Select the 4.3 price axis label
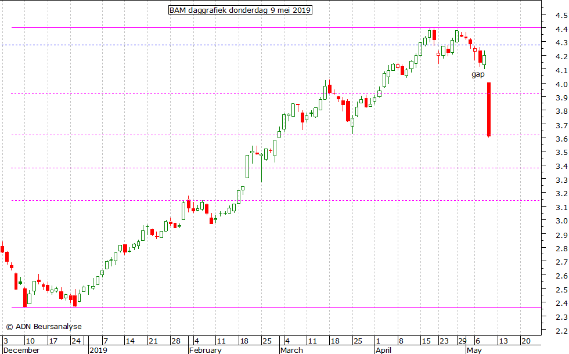Screen dimensions: 569x354 pyautogui.click(x=561, y=42)
